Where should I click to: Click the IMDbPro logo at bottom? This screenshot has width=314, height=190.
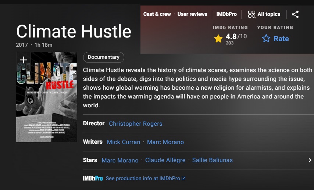93,178
